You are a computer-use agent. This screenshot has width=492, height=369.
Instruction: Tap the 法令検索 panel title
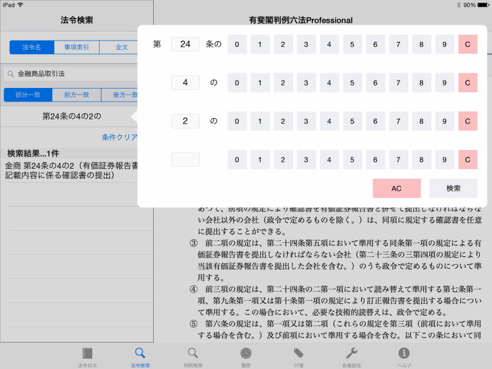(77, 20)
